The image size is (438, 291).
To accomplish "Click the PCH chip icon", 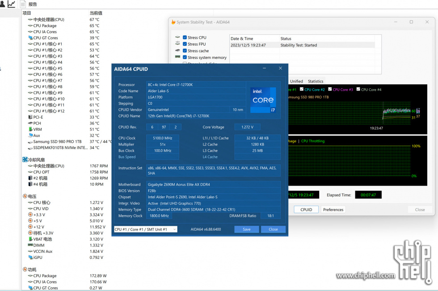I will click(30, 123).
